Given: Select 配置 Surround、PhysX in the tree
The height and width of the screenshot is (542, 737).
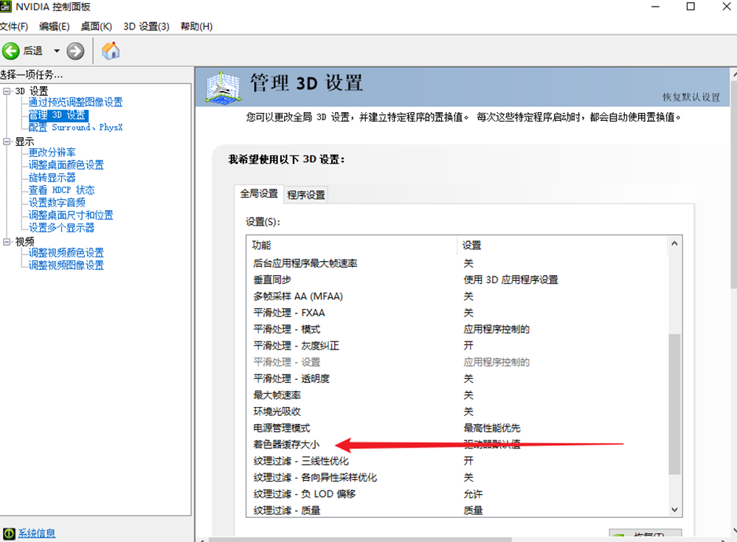Looking at the screenshot, I should 75,128.
